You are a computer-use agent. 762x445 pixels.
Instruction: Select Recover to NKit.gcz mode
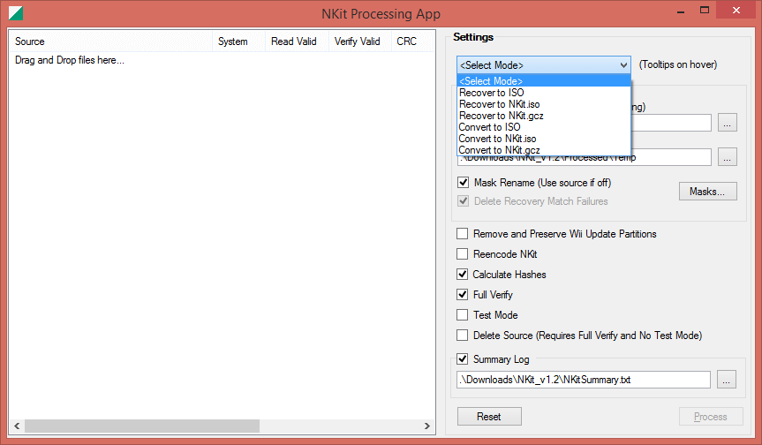544,116
